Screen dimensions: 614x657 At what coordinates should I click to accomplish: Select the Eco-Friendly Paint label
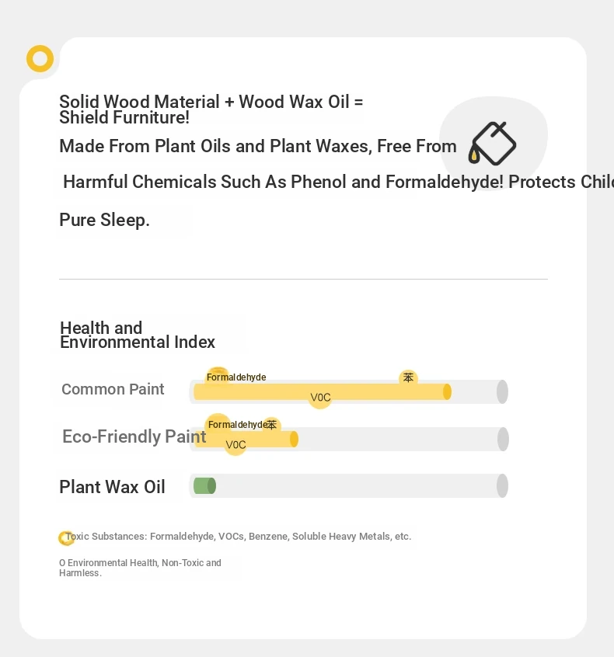click(134, 436)
